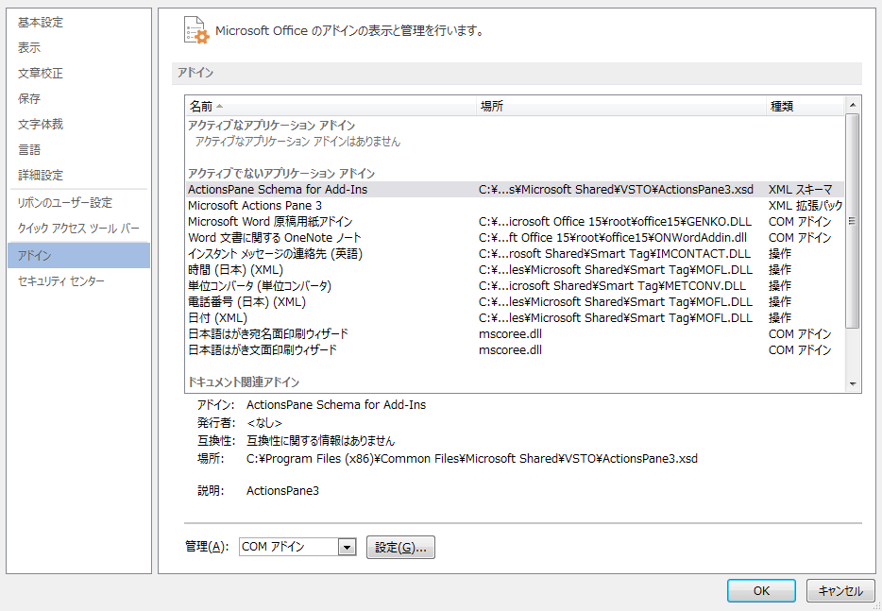The height and width of the screenshot is (611, 882).
Task: Click アクティブなアプリケーション アドイン group header
Action: pyautogui.click(x=271, y=125)
